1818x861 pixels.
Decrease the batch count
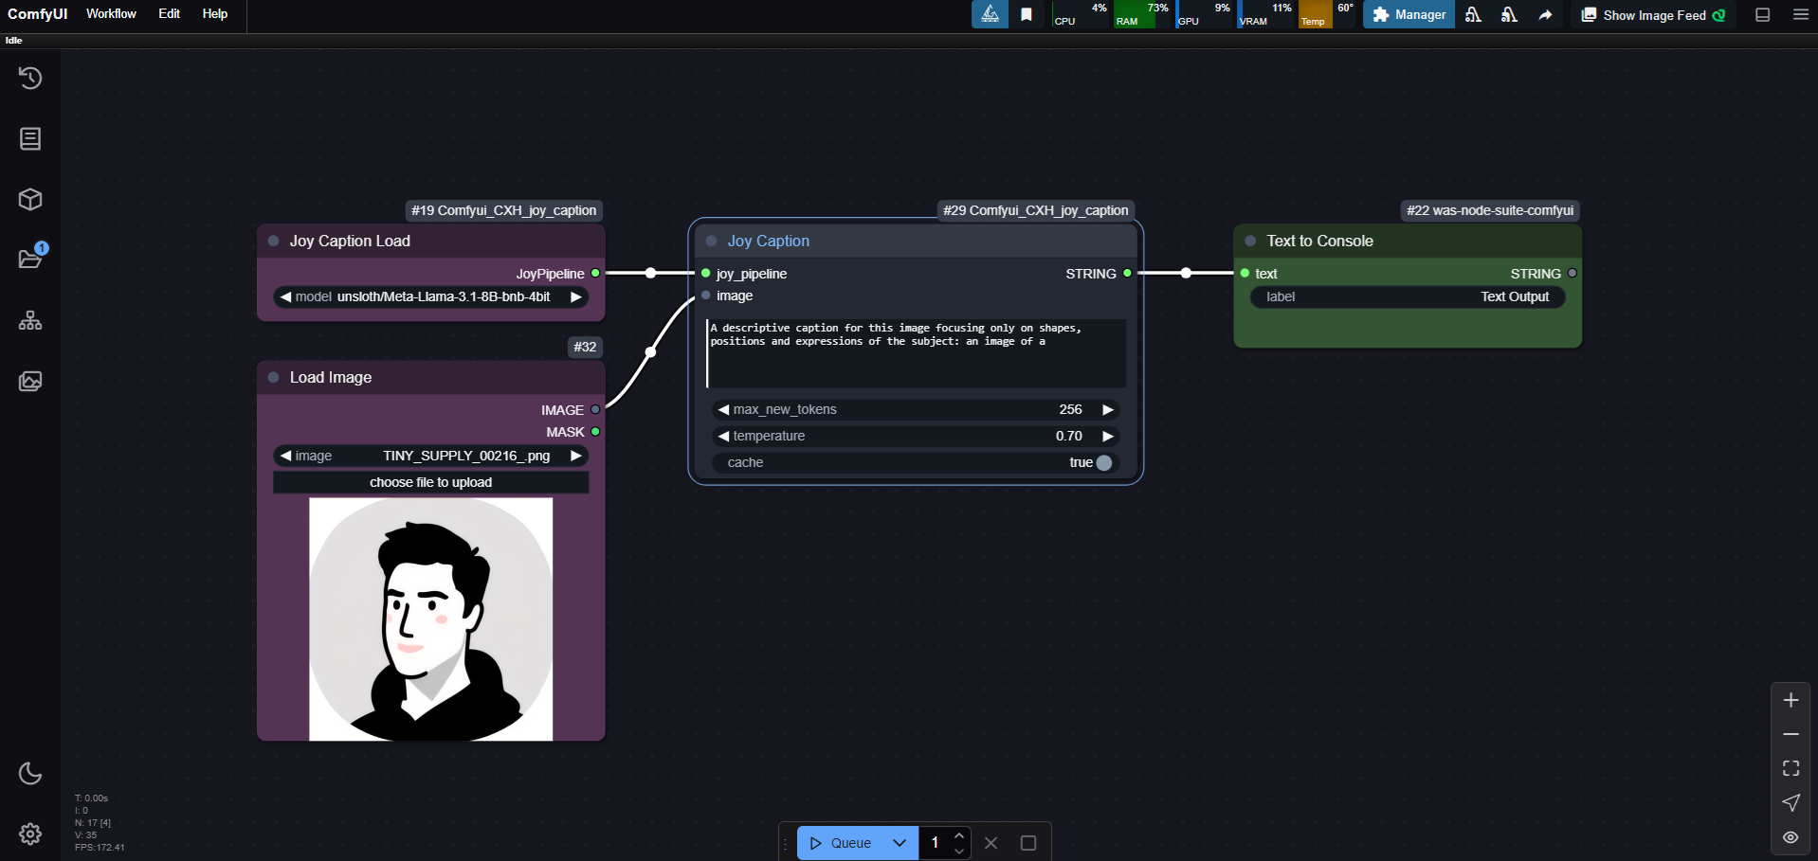[x=959, y=851]
